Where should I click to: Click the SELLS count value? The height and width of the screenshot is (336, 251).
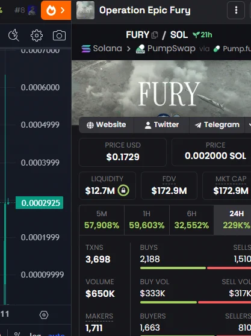(242, 259)
